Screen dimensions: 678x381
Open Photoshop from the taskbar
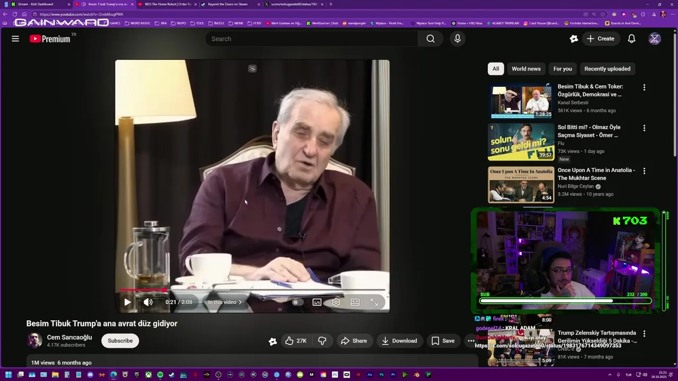coord(381,375)
